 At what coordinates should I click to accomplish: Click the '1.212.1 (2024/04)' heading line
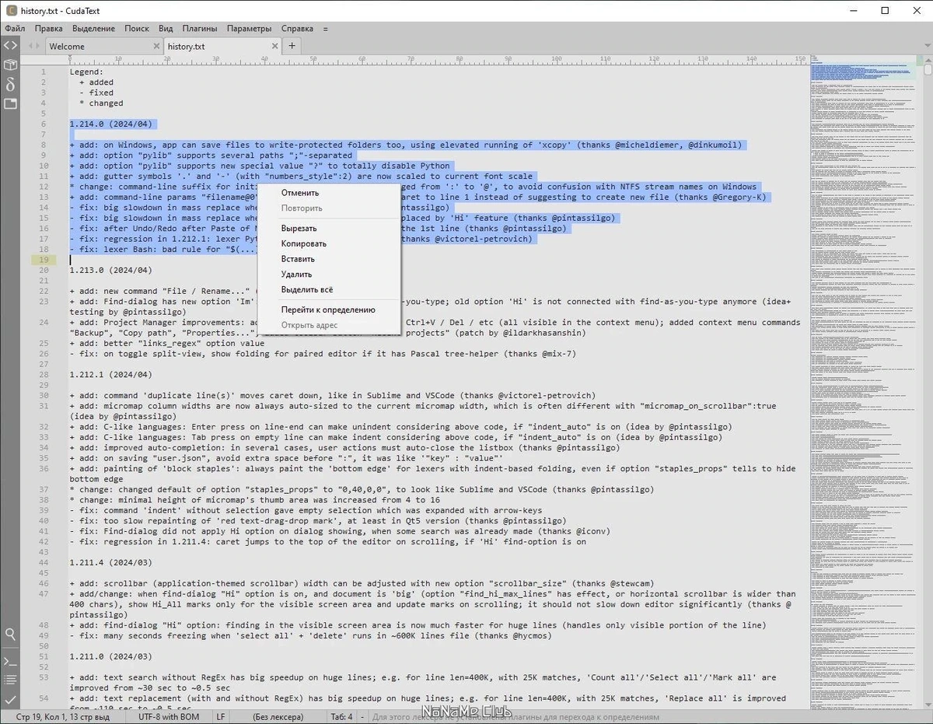click(x=110, y=375)
